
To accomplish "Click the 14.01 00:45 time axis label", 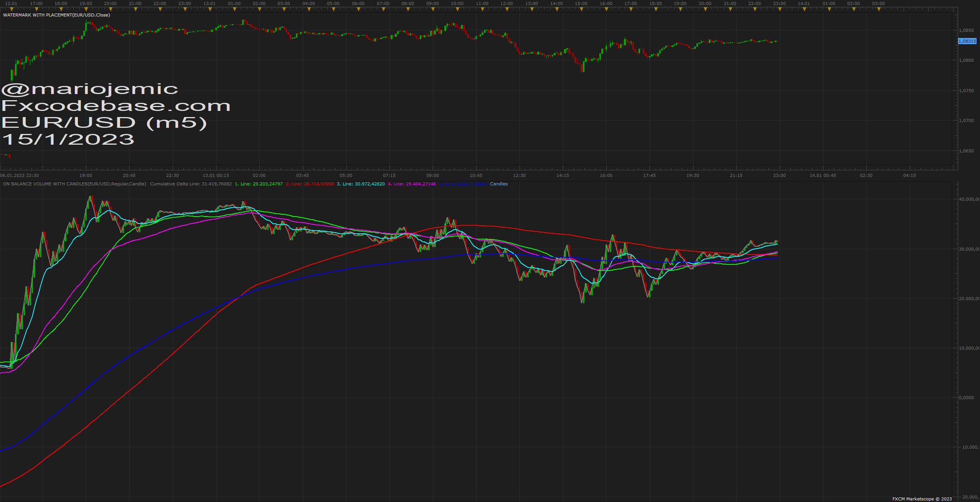I will pyautogui.click(x=823, y=175).
